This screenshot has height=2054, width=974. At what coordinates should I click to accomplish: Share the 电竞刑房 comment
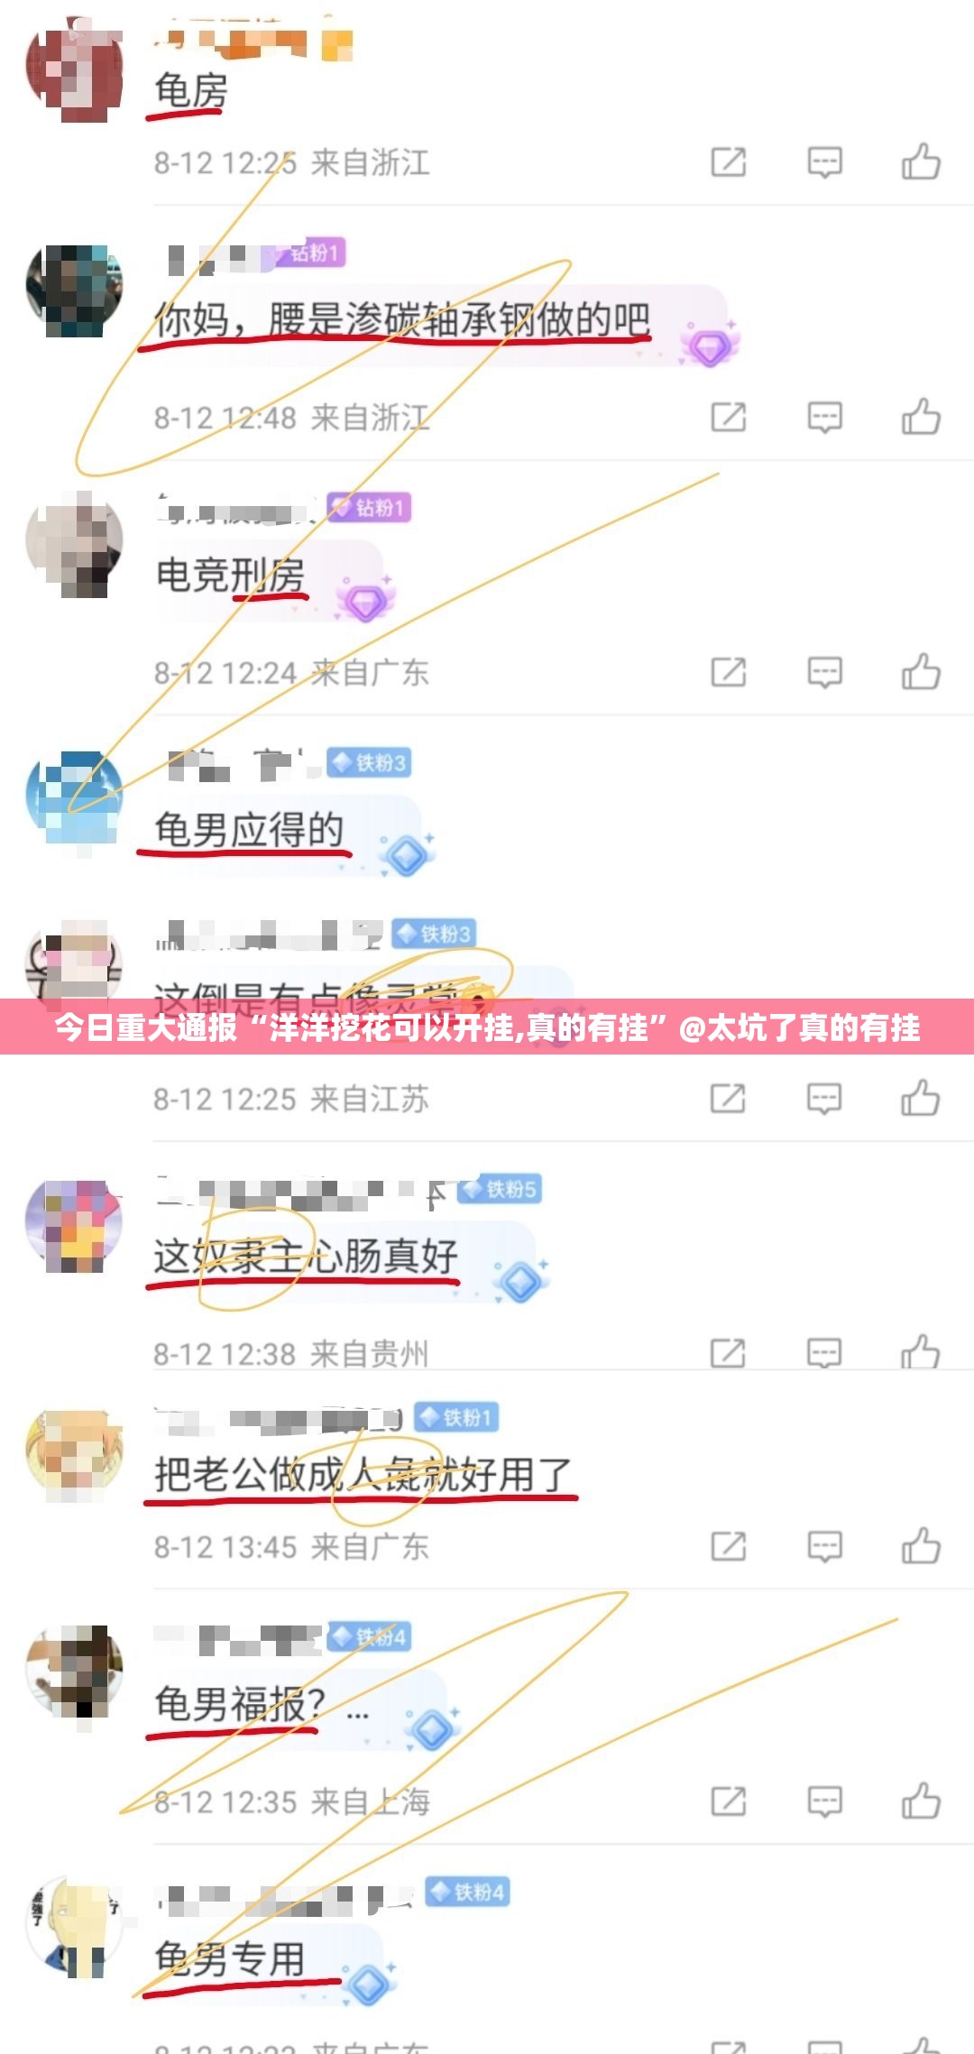729,672
